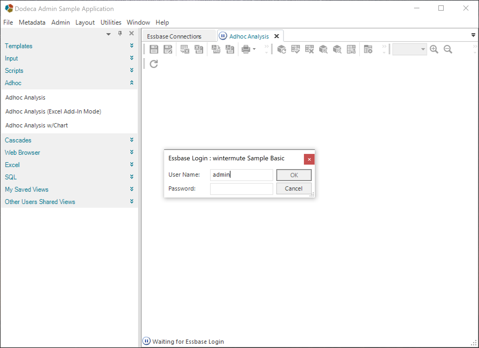Open the zoom level combo box

tap(410, 49)
